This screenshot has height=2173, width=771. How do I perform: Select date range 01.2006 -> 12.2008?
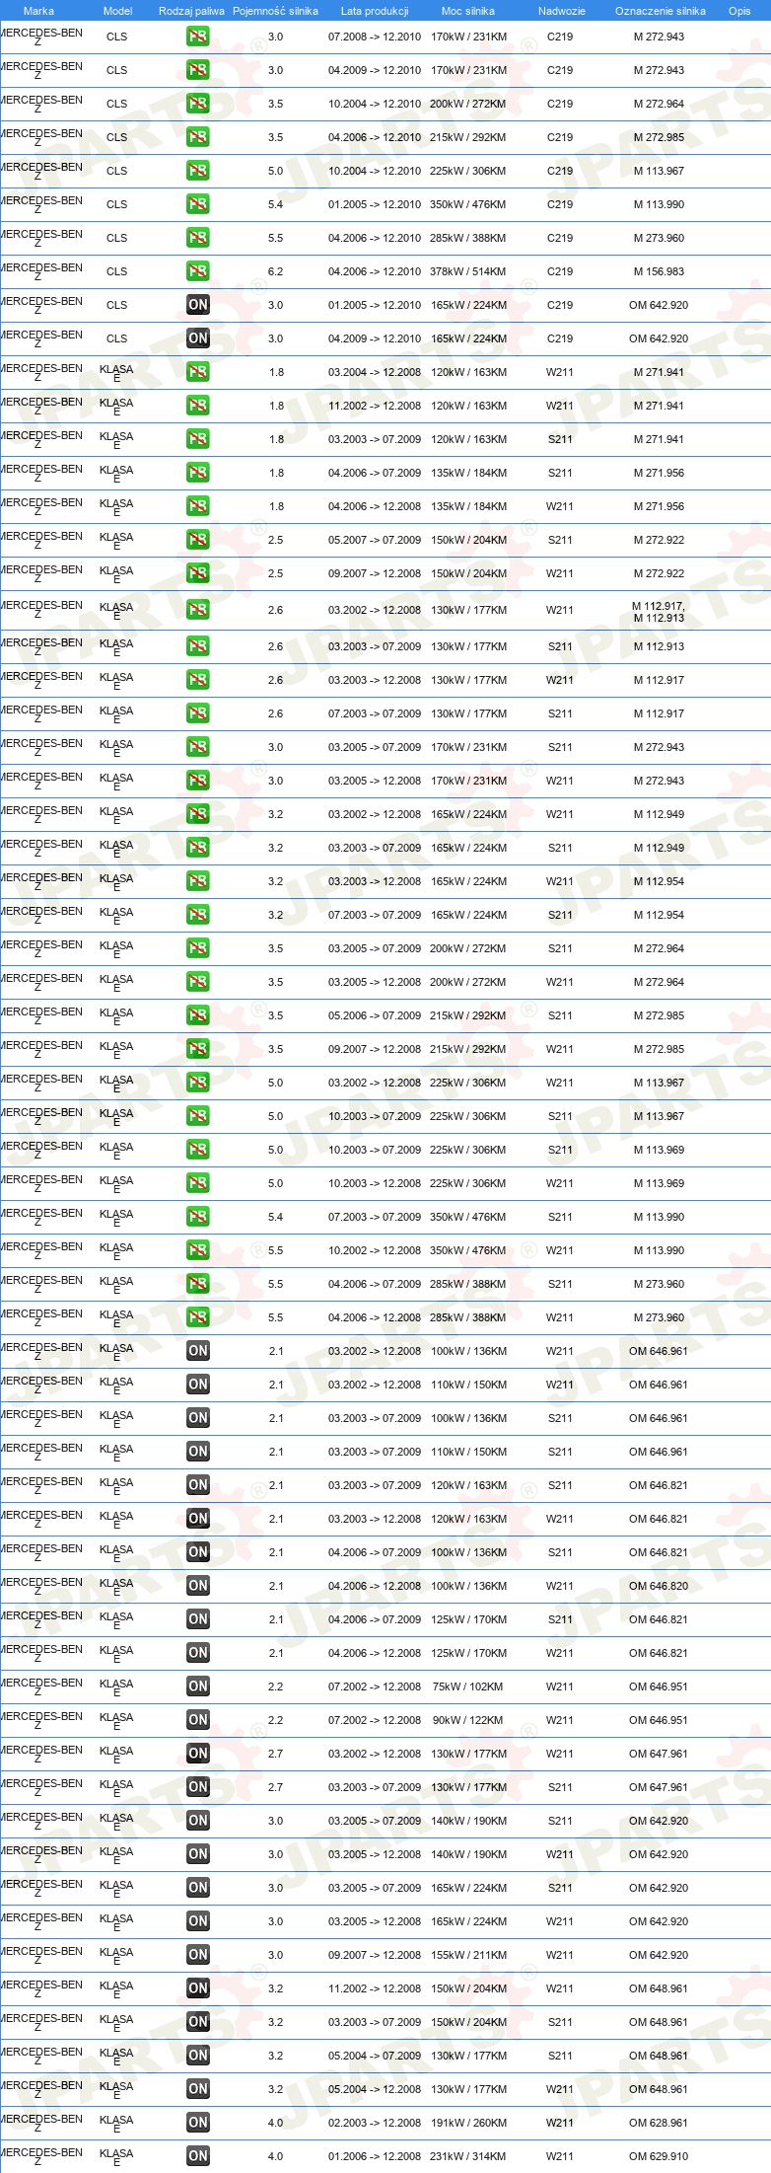click(375, 2156)
